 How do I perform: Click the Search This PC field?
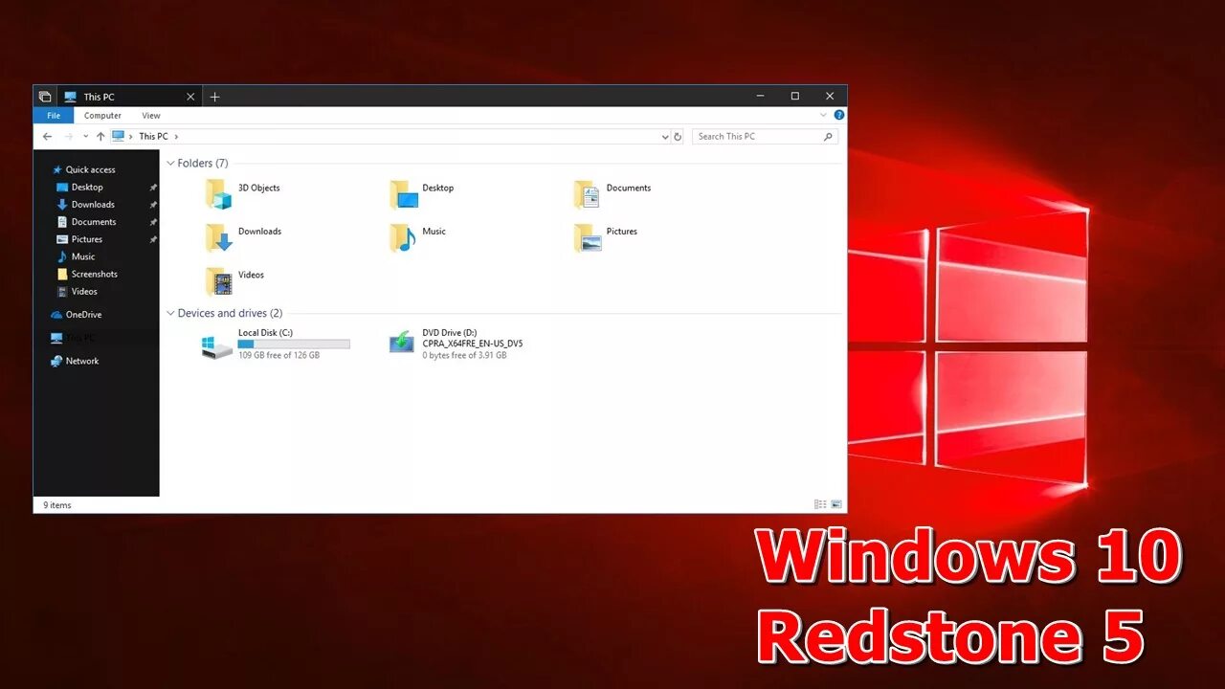(765, 137)
